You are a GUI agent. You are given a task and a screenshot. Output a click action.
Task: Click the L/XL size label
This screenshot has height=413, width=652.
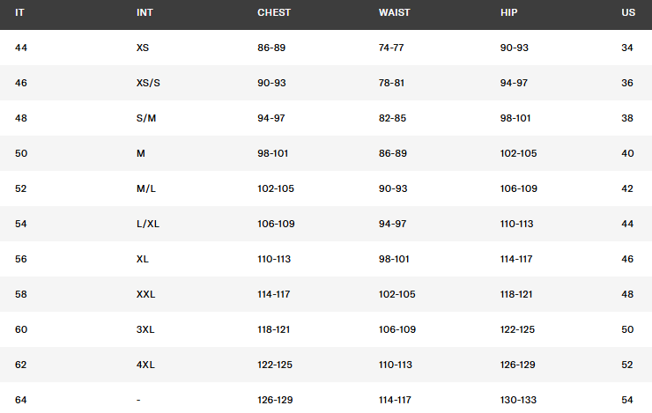[148, 224]
